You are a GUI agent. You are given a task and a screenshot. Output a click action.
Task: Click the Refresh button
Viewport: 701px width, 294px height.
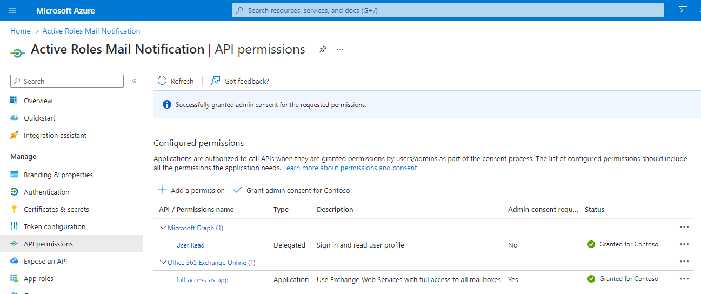(x=176, y=81)
